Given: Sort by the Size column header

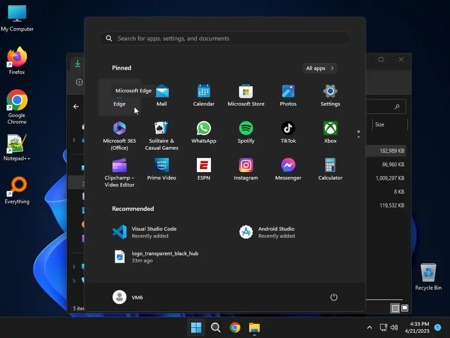Looking at the screenshot, I should (x=390, y=125).
